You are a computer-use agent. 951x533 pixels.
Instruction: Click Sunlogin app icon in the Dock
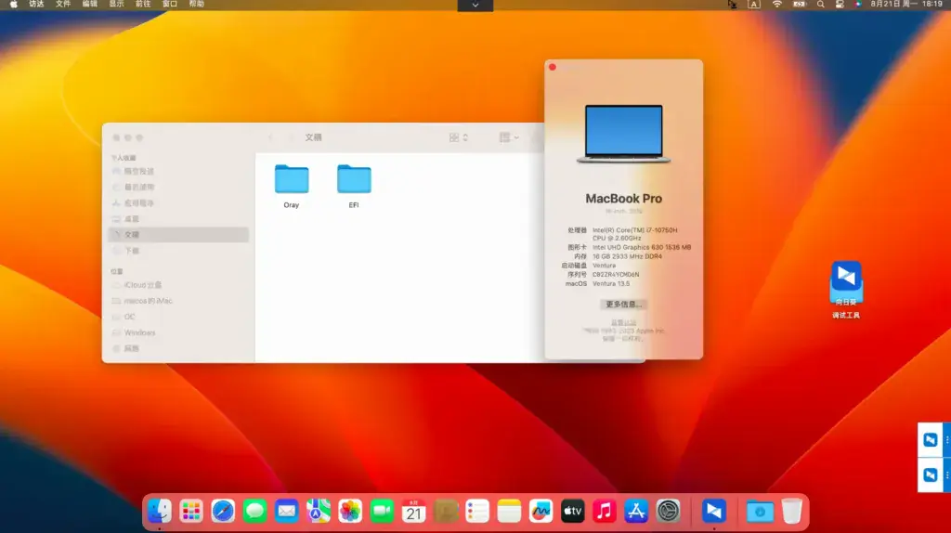tap(714, 511)
